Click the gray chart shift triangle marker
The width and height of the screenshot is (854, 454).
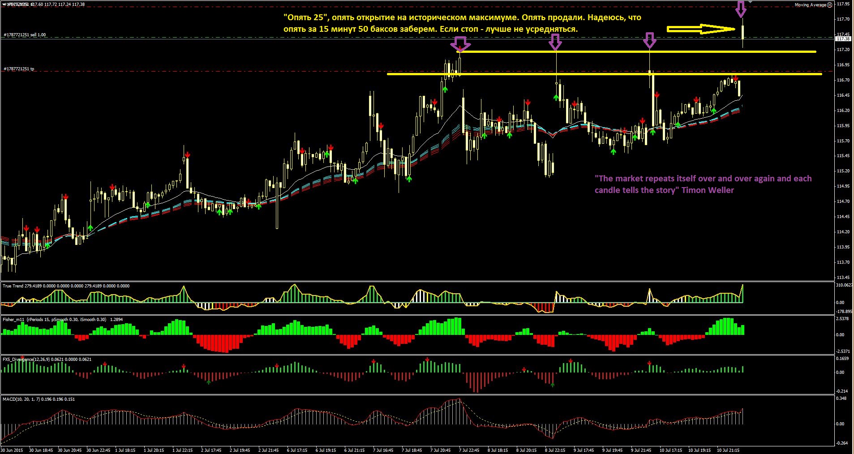[x=751, y=2]
